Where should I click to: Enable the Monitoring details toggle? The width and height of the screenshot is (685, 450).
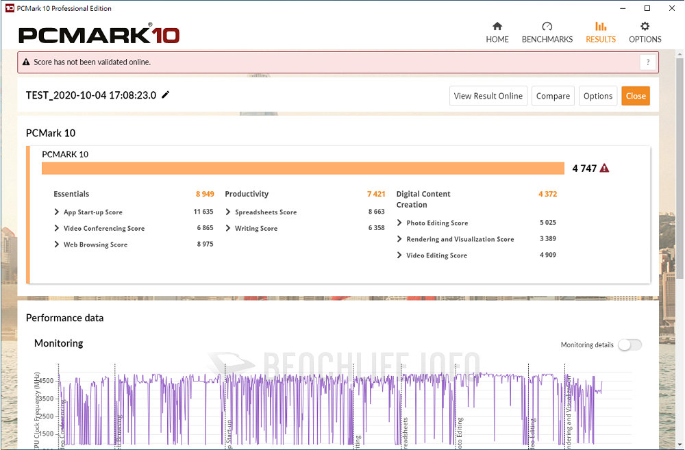pyautogui.click(x=630, y=345)
